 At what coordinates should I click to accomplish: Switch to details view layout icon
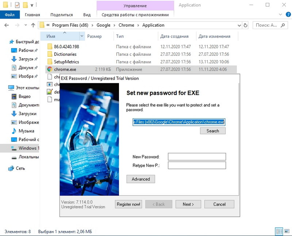tap(279, 231)
